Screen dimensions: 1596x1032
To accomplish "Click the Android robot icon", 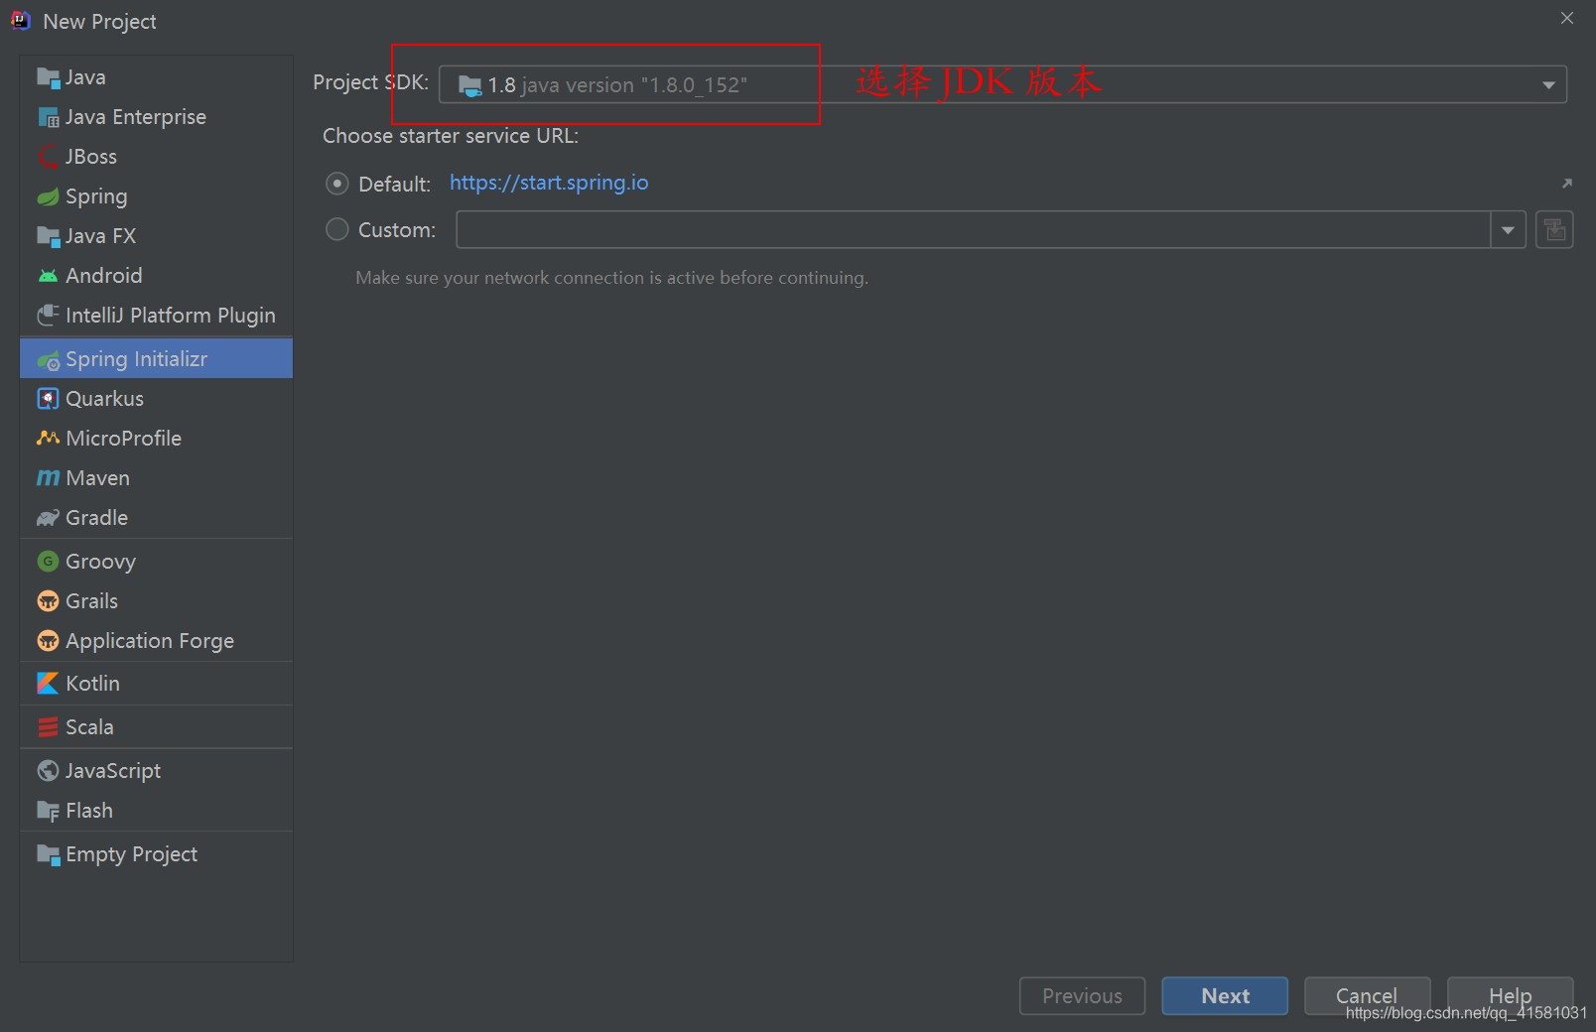I will tap(48, 276).
